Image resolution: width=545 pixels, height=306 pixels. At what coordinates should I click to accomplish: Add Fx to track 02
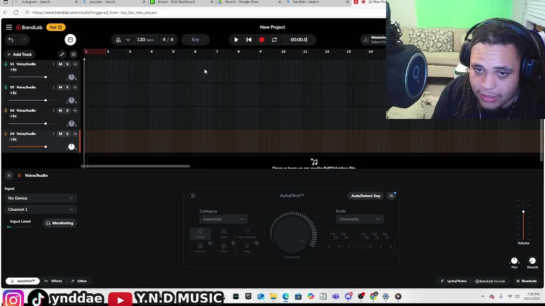[x=13, y=93]
